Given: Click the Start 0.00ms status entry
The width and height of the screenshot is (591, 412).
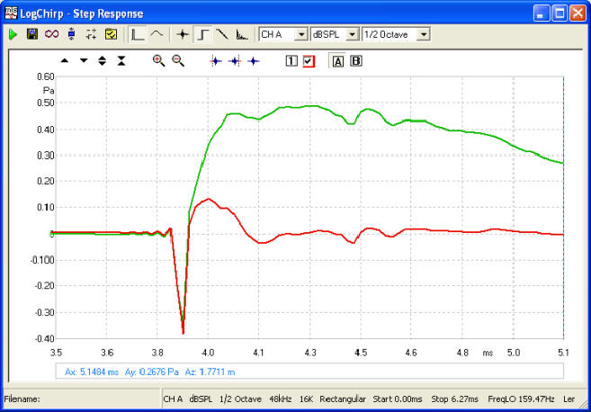Looking at the screenshot, I should (x=398, y=399).
